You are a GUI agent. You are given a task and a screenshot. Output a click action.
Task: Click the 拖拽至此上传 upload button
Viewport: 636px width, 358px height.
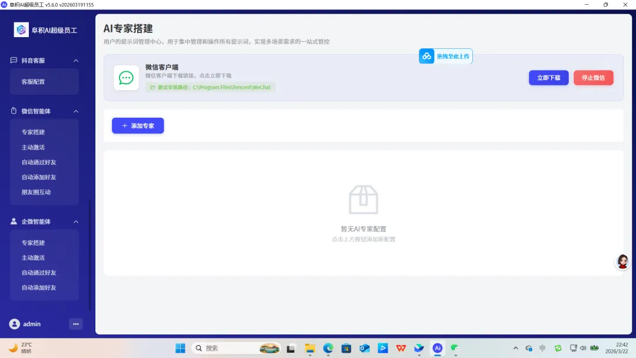click(x=445, y=56)
